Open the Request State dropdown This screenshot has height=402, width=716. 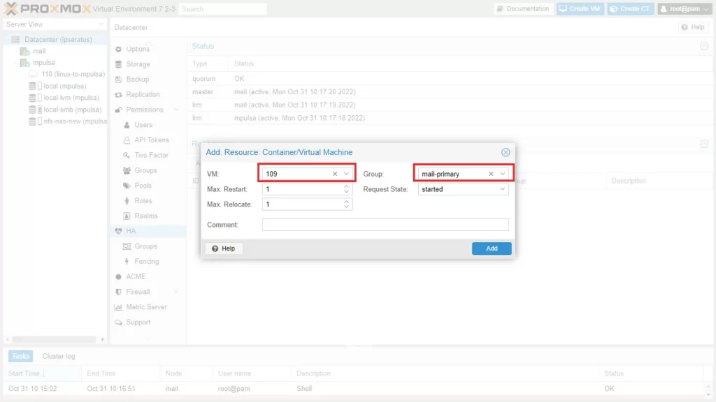coord(502,189)
